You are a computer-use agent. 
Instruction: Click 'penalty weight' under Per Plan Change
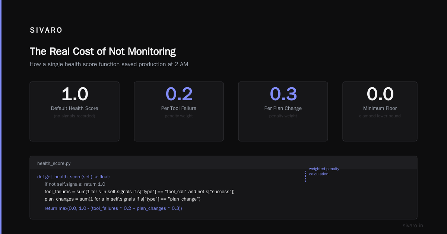283,116
